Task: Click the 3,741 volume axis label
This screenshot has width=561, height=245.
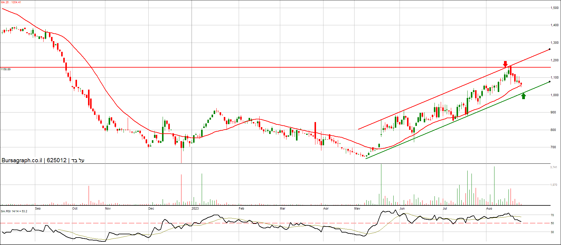Action: (554, 167)
